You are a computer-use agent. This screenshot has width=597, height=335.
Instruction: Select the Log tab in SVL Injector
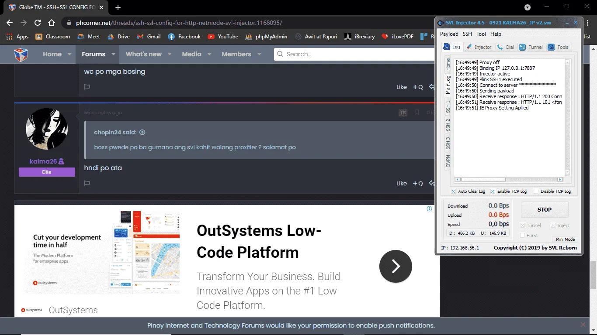click(x=452, y=47)
